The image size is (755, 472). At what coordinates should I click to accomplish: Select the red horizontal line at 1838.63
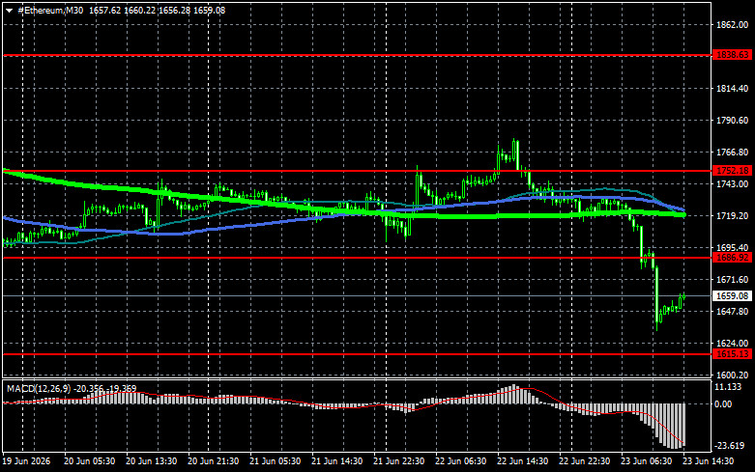(358, 55)
